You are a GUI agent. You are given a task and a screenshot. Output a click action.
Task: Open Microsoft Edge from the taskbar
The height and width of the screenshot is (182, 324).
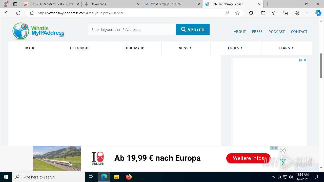[x=104, y=177]
